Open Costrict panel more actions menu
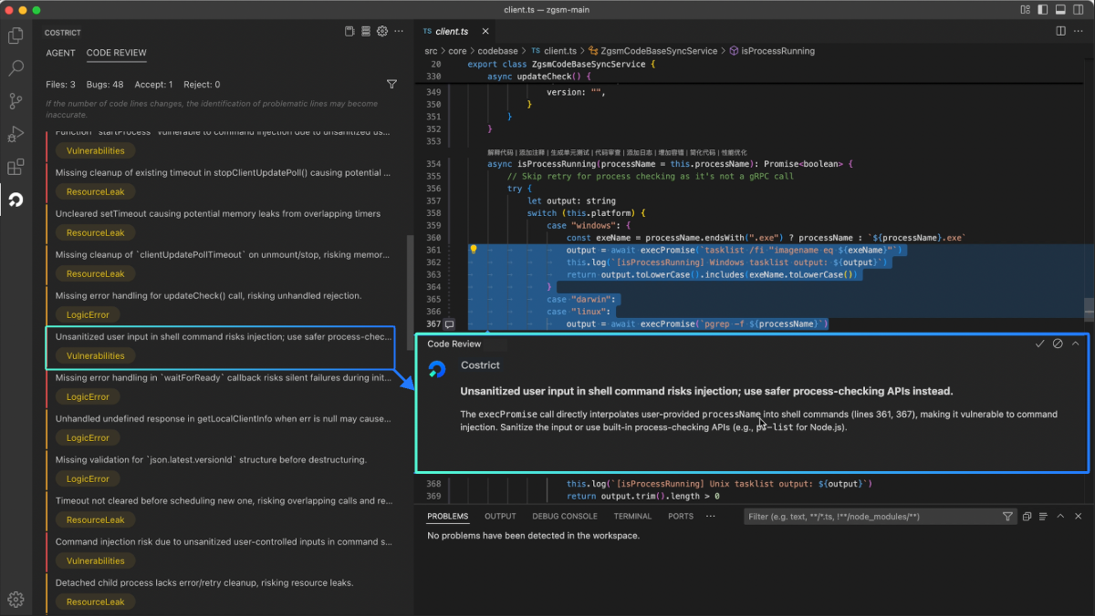 pyautogui.click(x=399, y=32)
